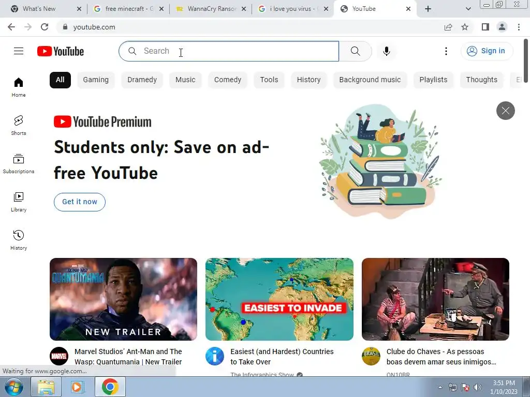Select the Music filter chip

(185, 80)
